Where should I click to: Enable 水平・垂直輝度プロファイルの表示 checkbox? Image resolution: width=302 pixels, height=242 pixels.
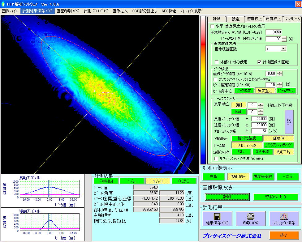click(212, 26)
